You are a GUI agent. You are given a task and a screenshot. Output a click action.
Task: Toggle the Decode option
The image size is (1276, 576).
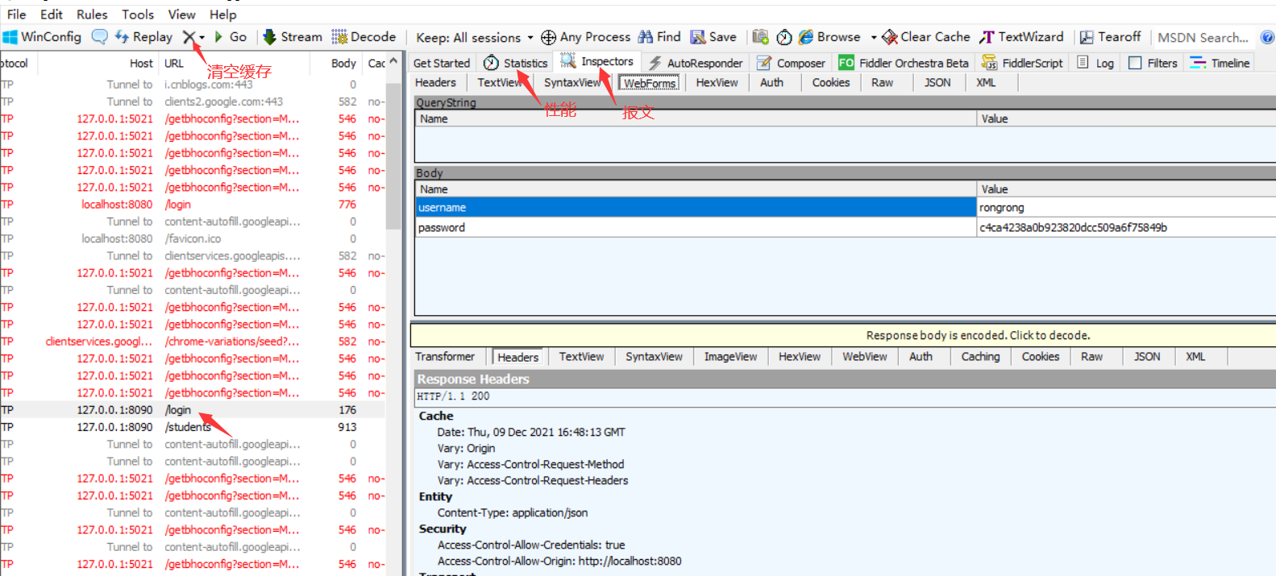pos(364,37)
